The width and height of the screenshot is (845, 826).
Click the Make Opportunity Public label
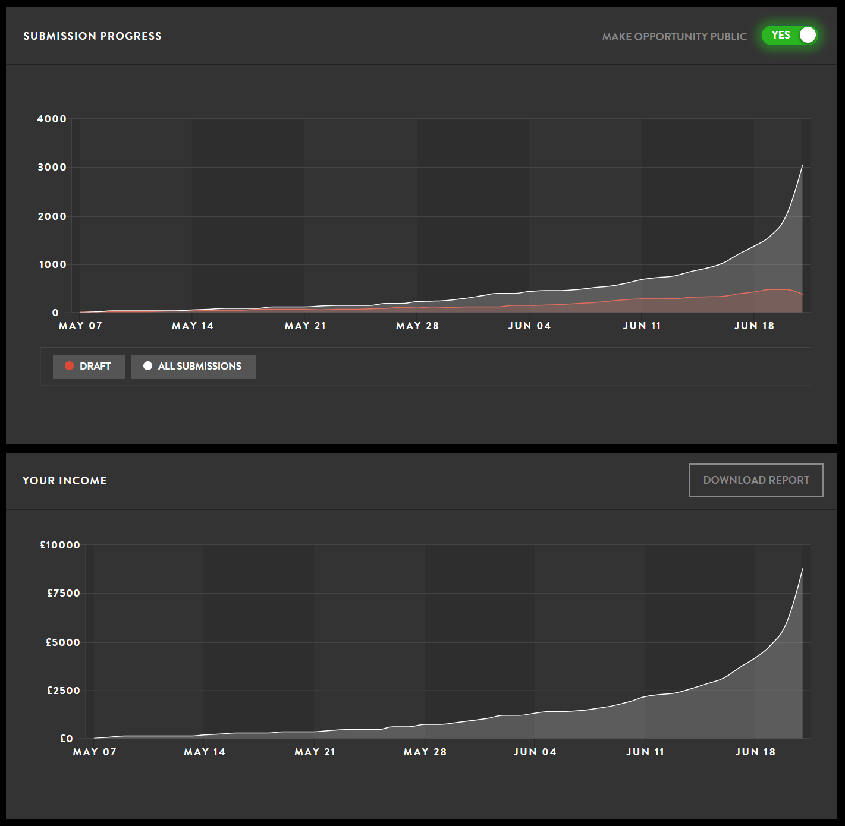pos(674,37)
